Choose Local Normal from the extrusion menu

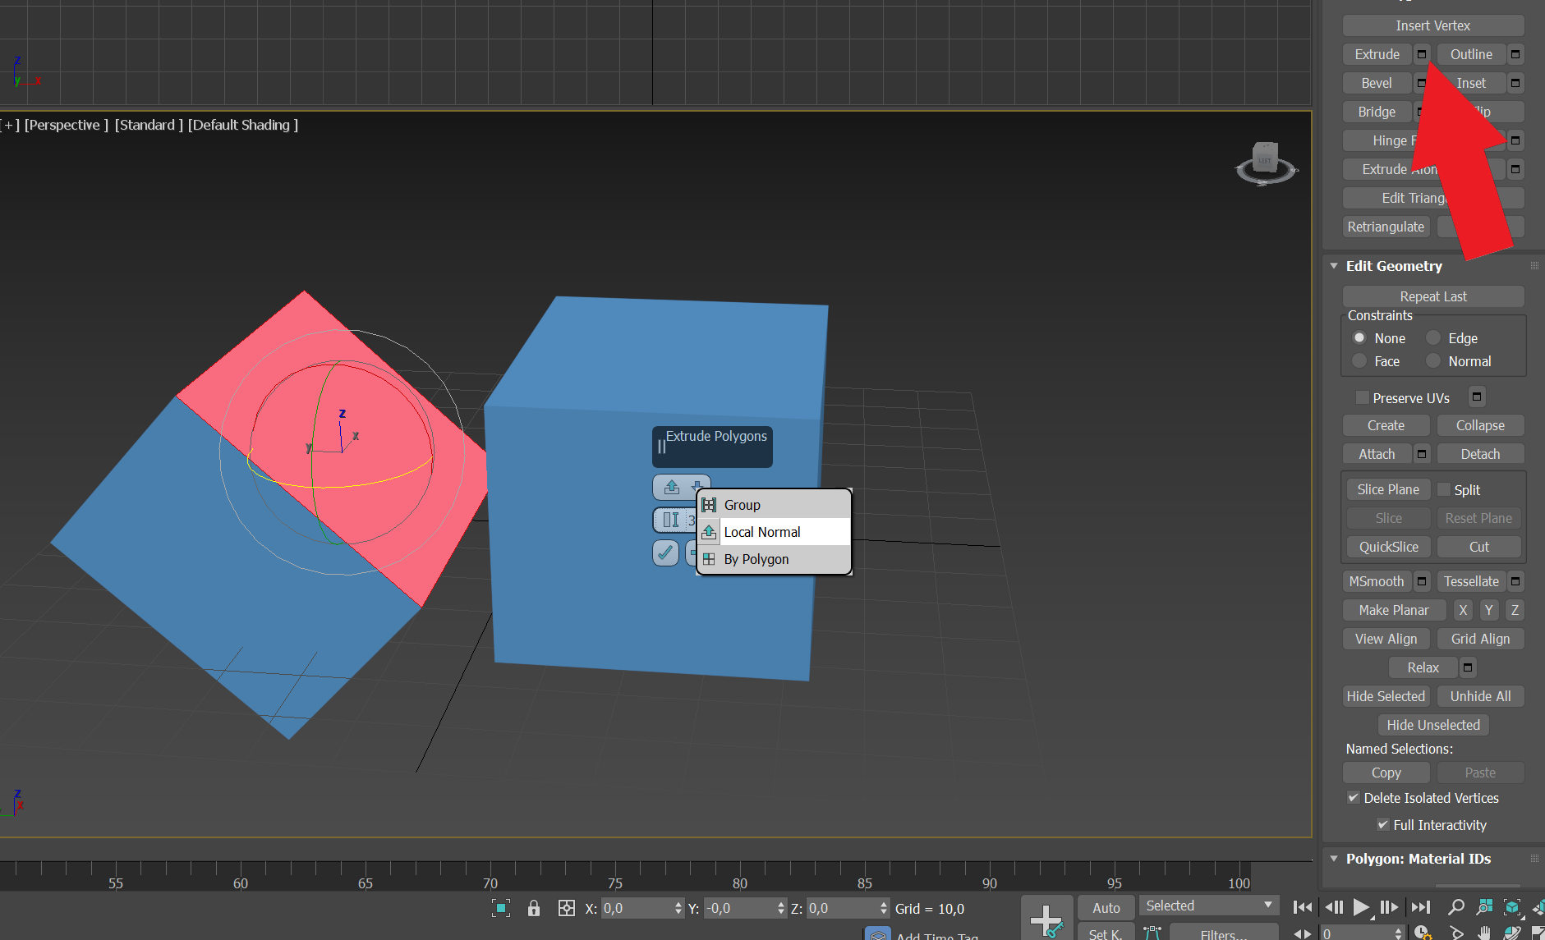click(x=762, y=531)
